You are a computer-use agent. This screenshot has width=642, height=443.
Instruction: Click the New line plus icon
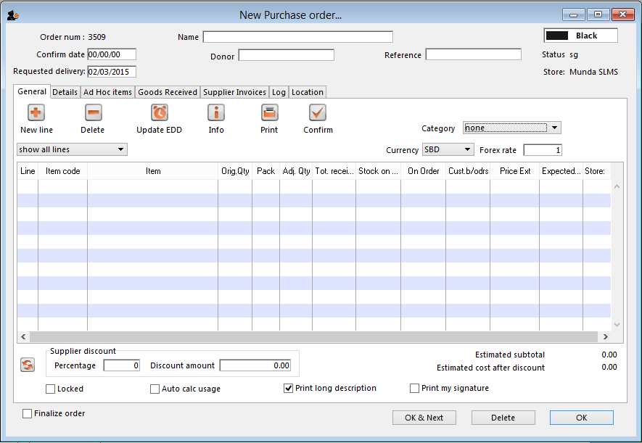point(36,113)
